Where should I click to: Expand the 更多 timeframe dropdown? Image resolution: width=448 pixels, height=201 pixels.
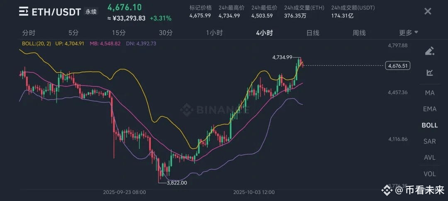409,33
